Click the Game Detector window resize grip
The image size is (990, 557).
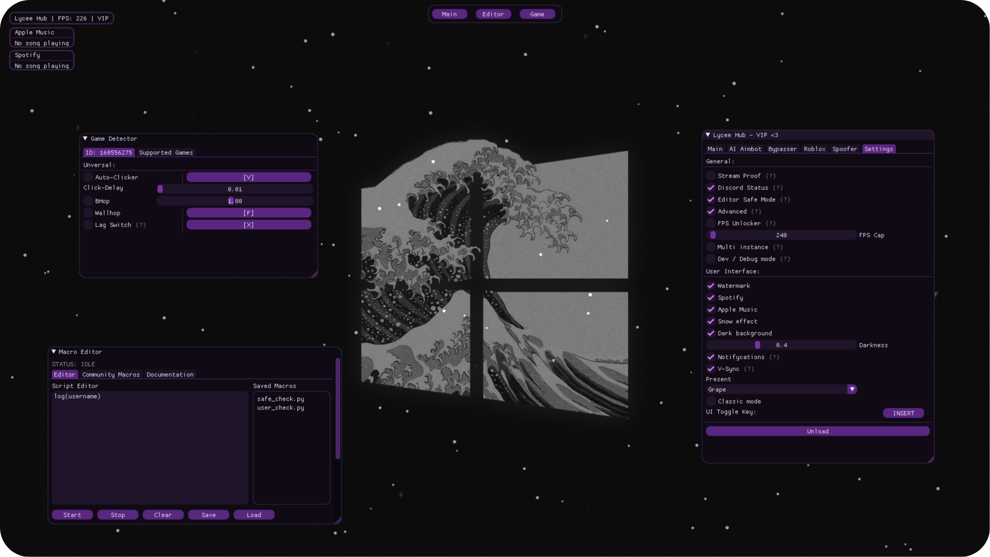coord(314,274)
